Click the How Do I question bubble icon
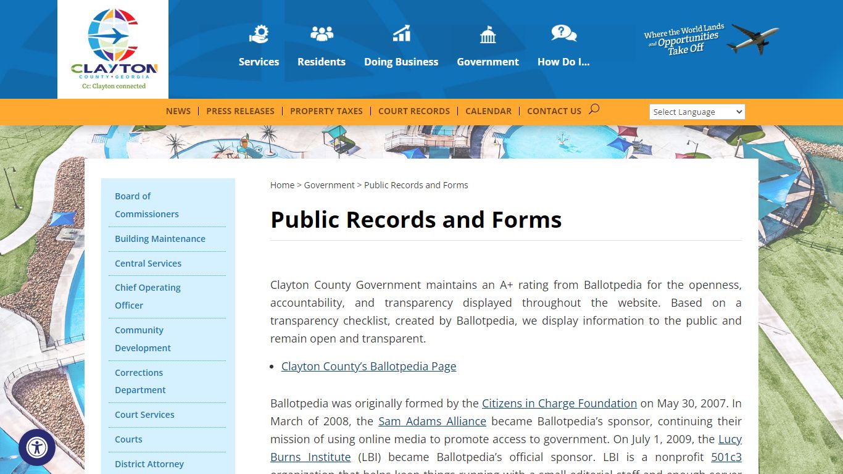843x474 pixels. pyautogui.click(x=563, y=33)
